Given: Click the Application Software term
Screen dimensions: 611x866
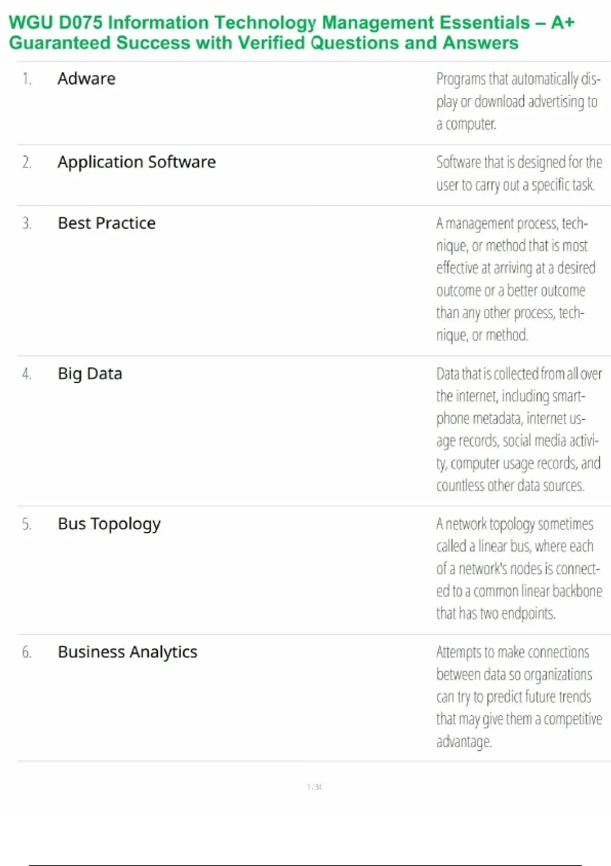Looking at the screenshot, I should (136, 162).
